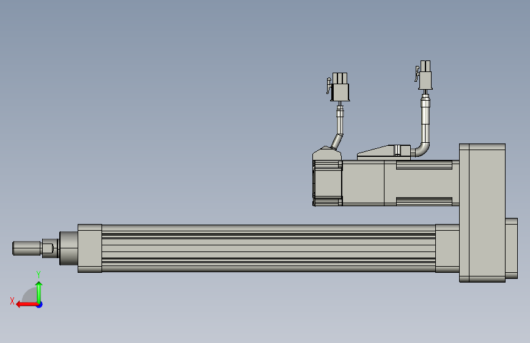Select the dark rod-seal collar behind rod
The width and height of the screenshot is (530, 343).
coord(68,248)
